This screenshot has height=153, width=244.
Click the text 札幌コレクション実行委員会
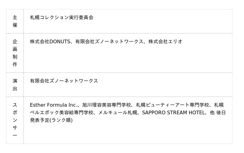pos(62,17)
